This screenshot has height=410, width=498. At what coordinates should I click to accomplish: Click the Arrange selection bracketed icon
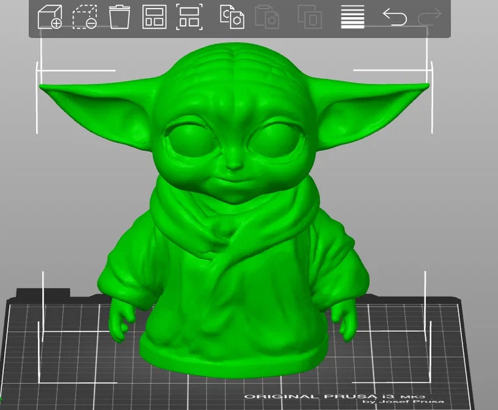click(189, 17)
